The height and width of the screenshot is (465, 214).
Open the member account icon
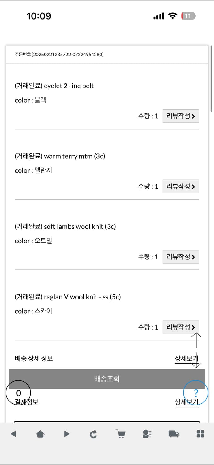[147, 434]
